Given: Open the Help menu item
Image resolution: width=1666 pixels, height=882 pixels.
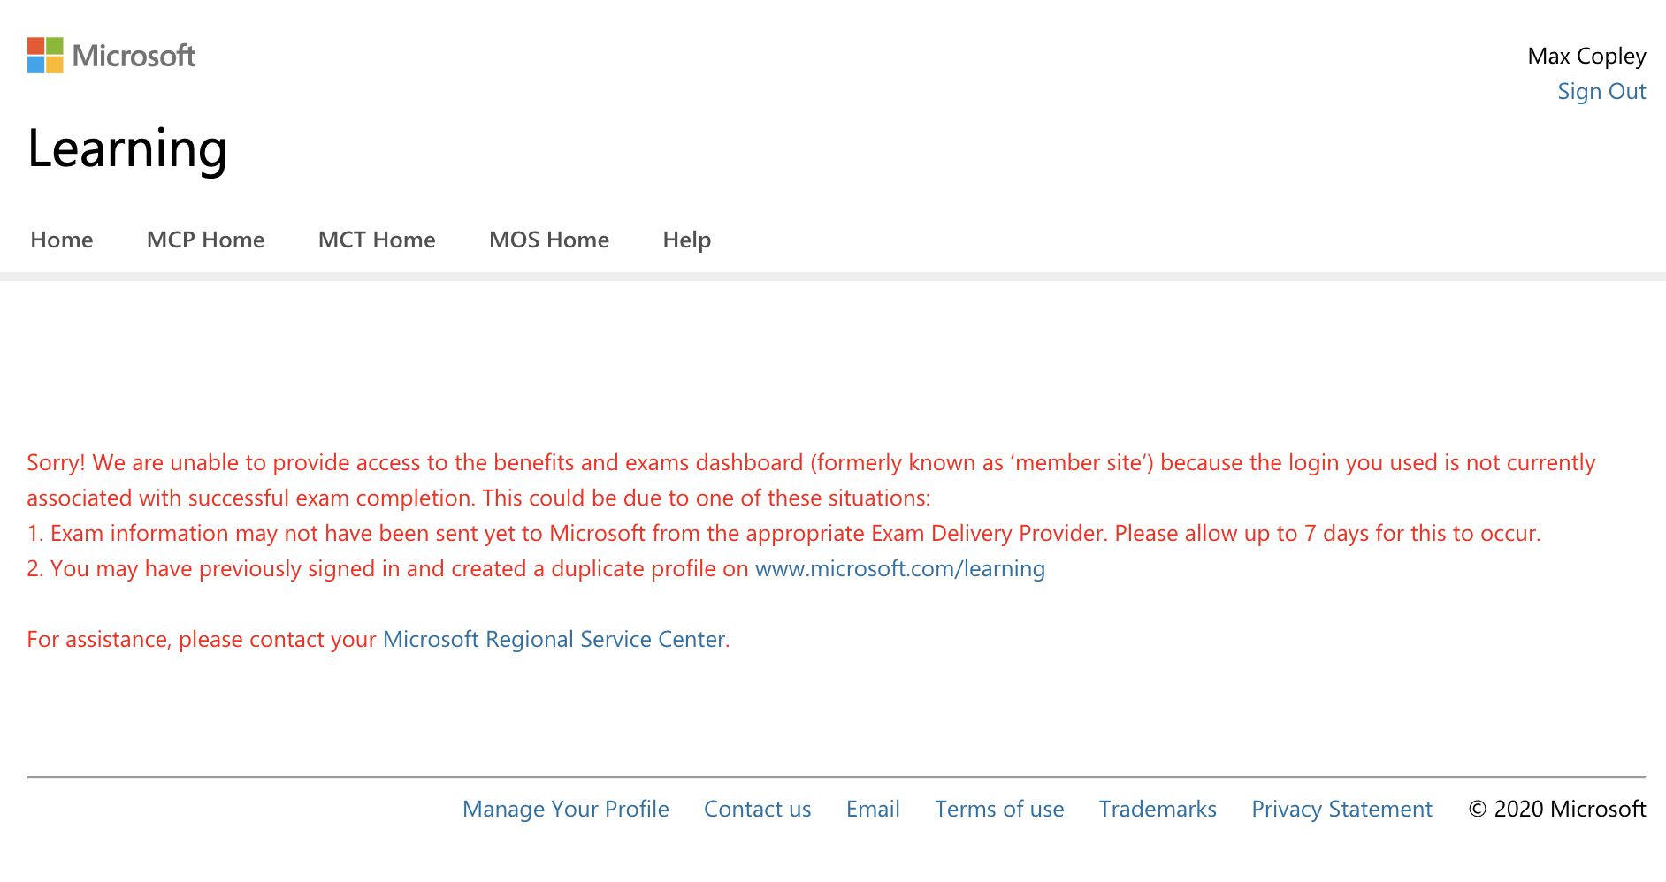Looking at the screenshot, I should coord(687,240).
